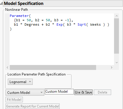Click the horizontal scrollbar thumb
This screenshot has height=109, width=123.
coord(53,67)
